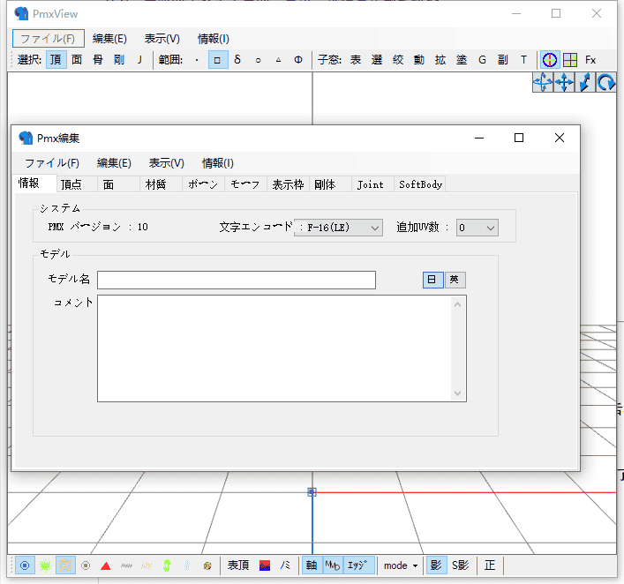The height and width of the screenshot is (584, 624).
Task: Click the Fx effect button
Action: [590, 60]
